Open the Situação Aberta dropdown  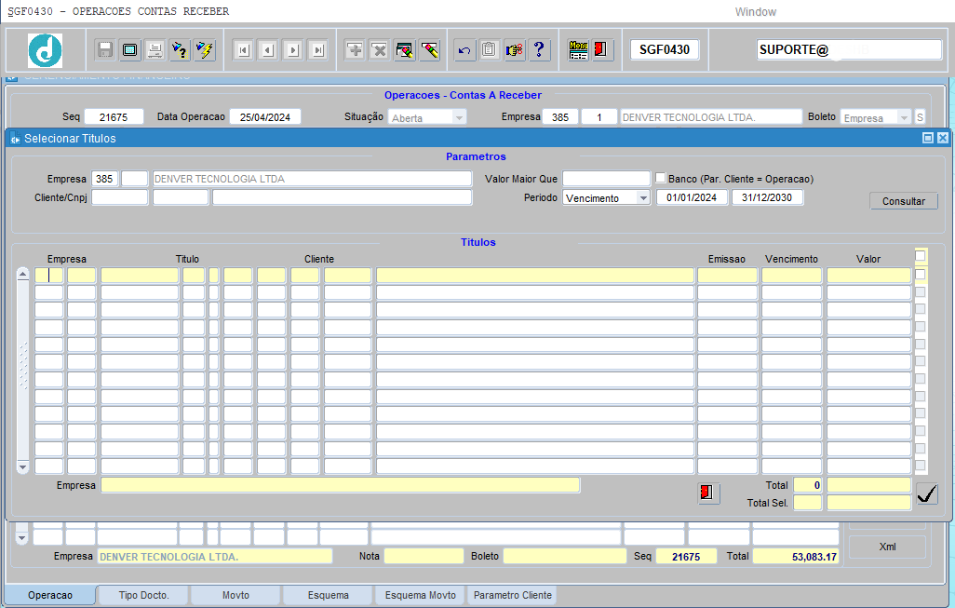pyautogui.click(x=459, y=117)
